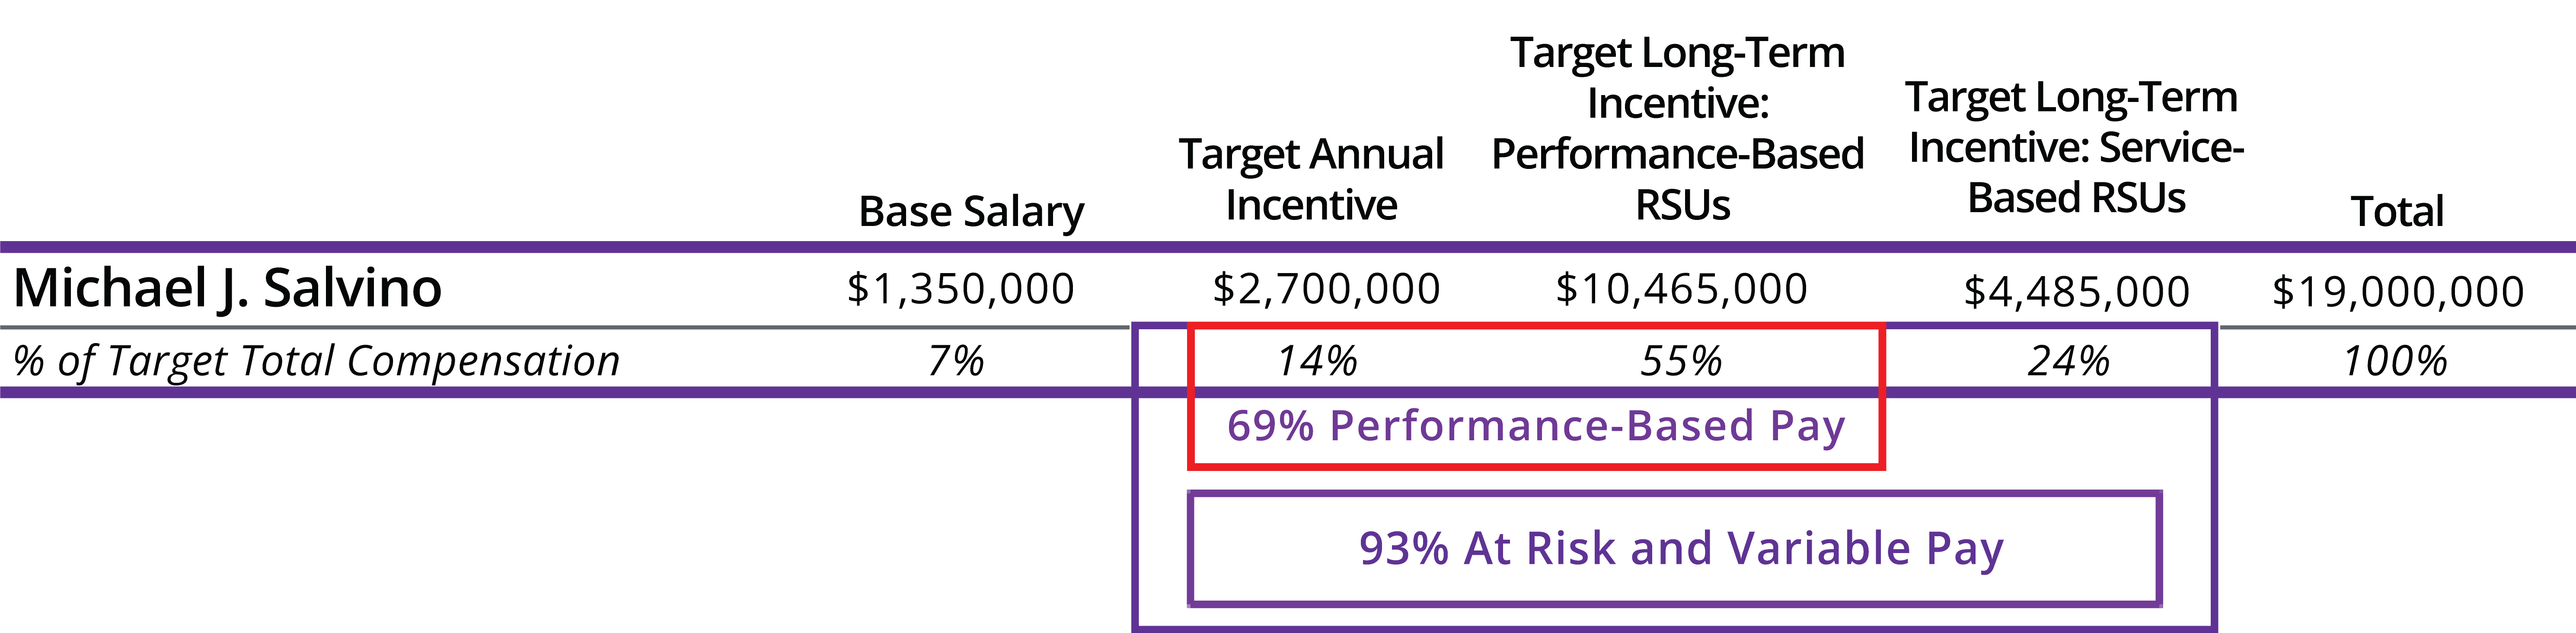The image size is (2576, 633).
Task: Click the 7% base salary percentage
Action: [x=956, y=361]
